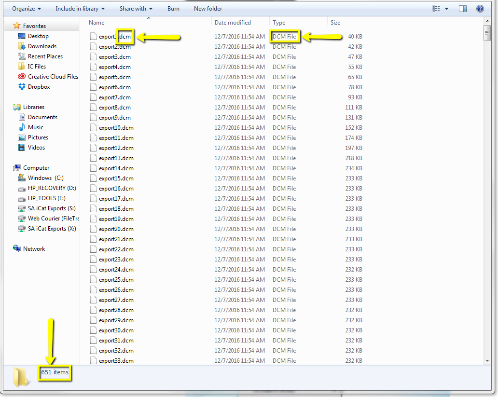The image size is (498, 397).
Task: Click file icon of export4.dcm
Action: point(93,67)
